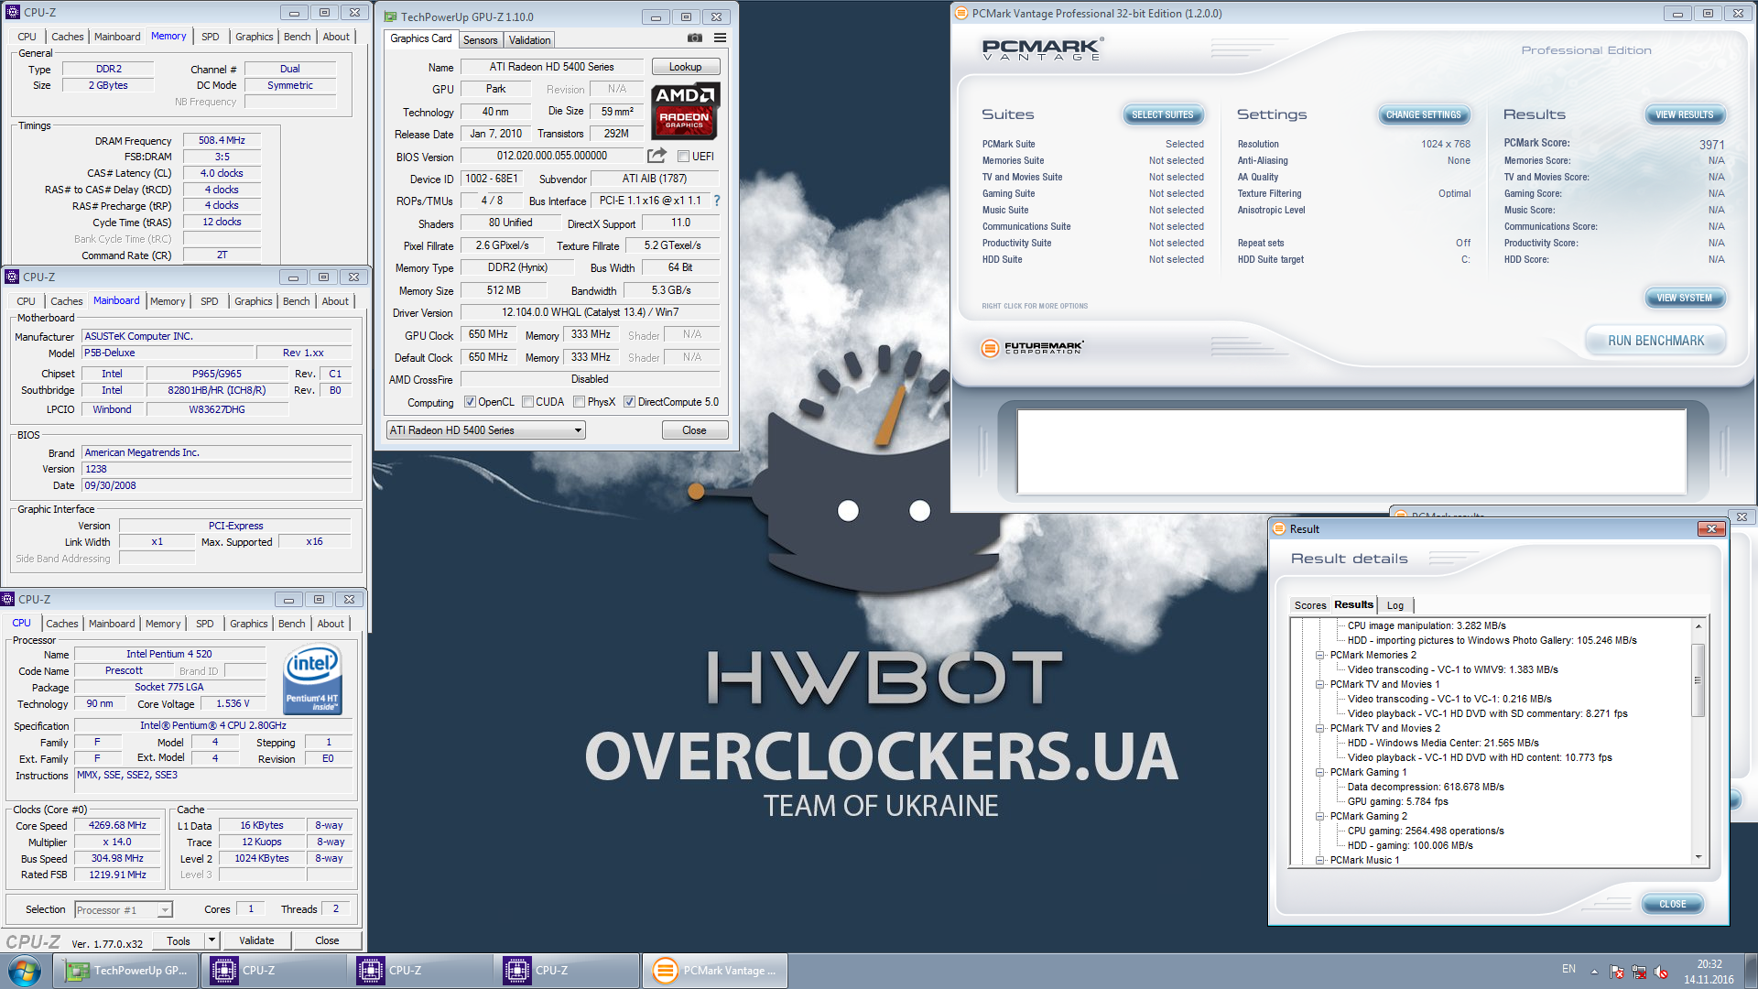
Task: Click the Action Center flag tray icon
Action: 1617,972
